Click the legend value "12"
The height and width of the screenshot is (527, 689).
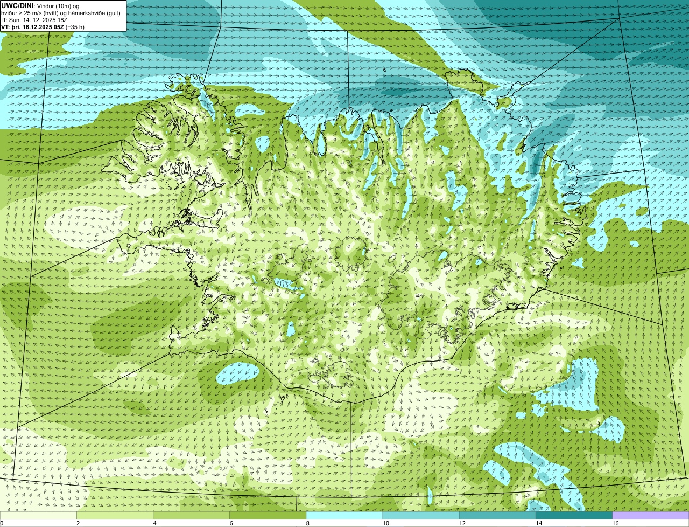click(462, 523)
